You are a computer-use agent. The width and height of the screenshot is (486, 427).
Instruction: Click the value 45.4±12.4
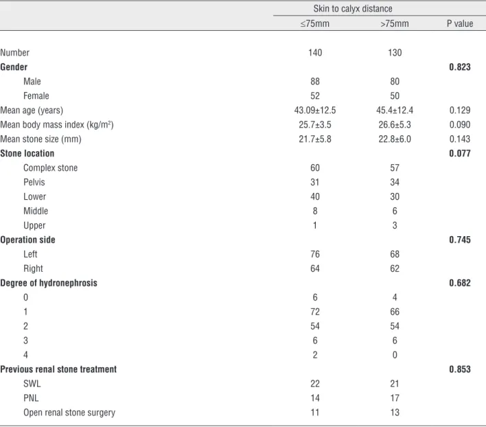[x=395, y=111]
